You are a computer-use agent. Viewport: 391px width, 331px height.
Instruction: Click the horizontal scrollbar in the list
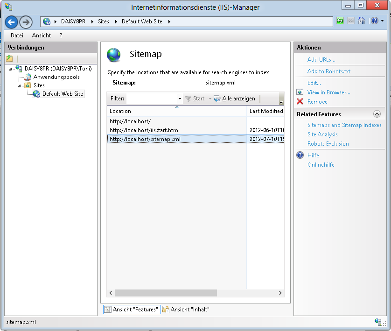coord(166,293)
